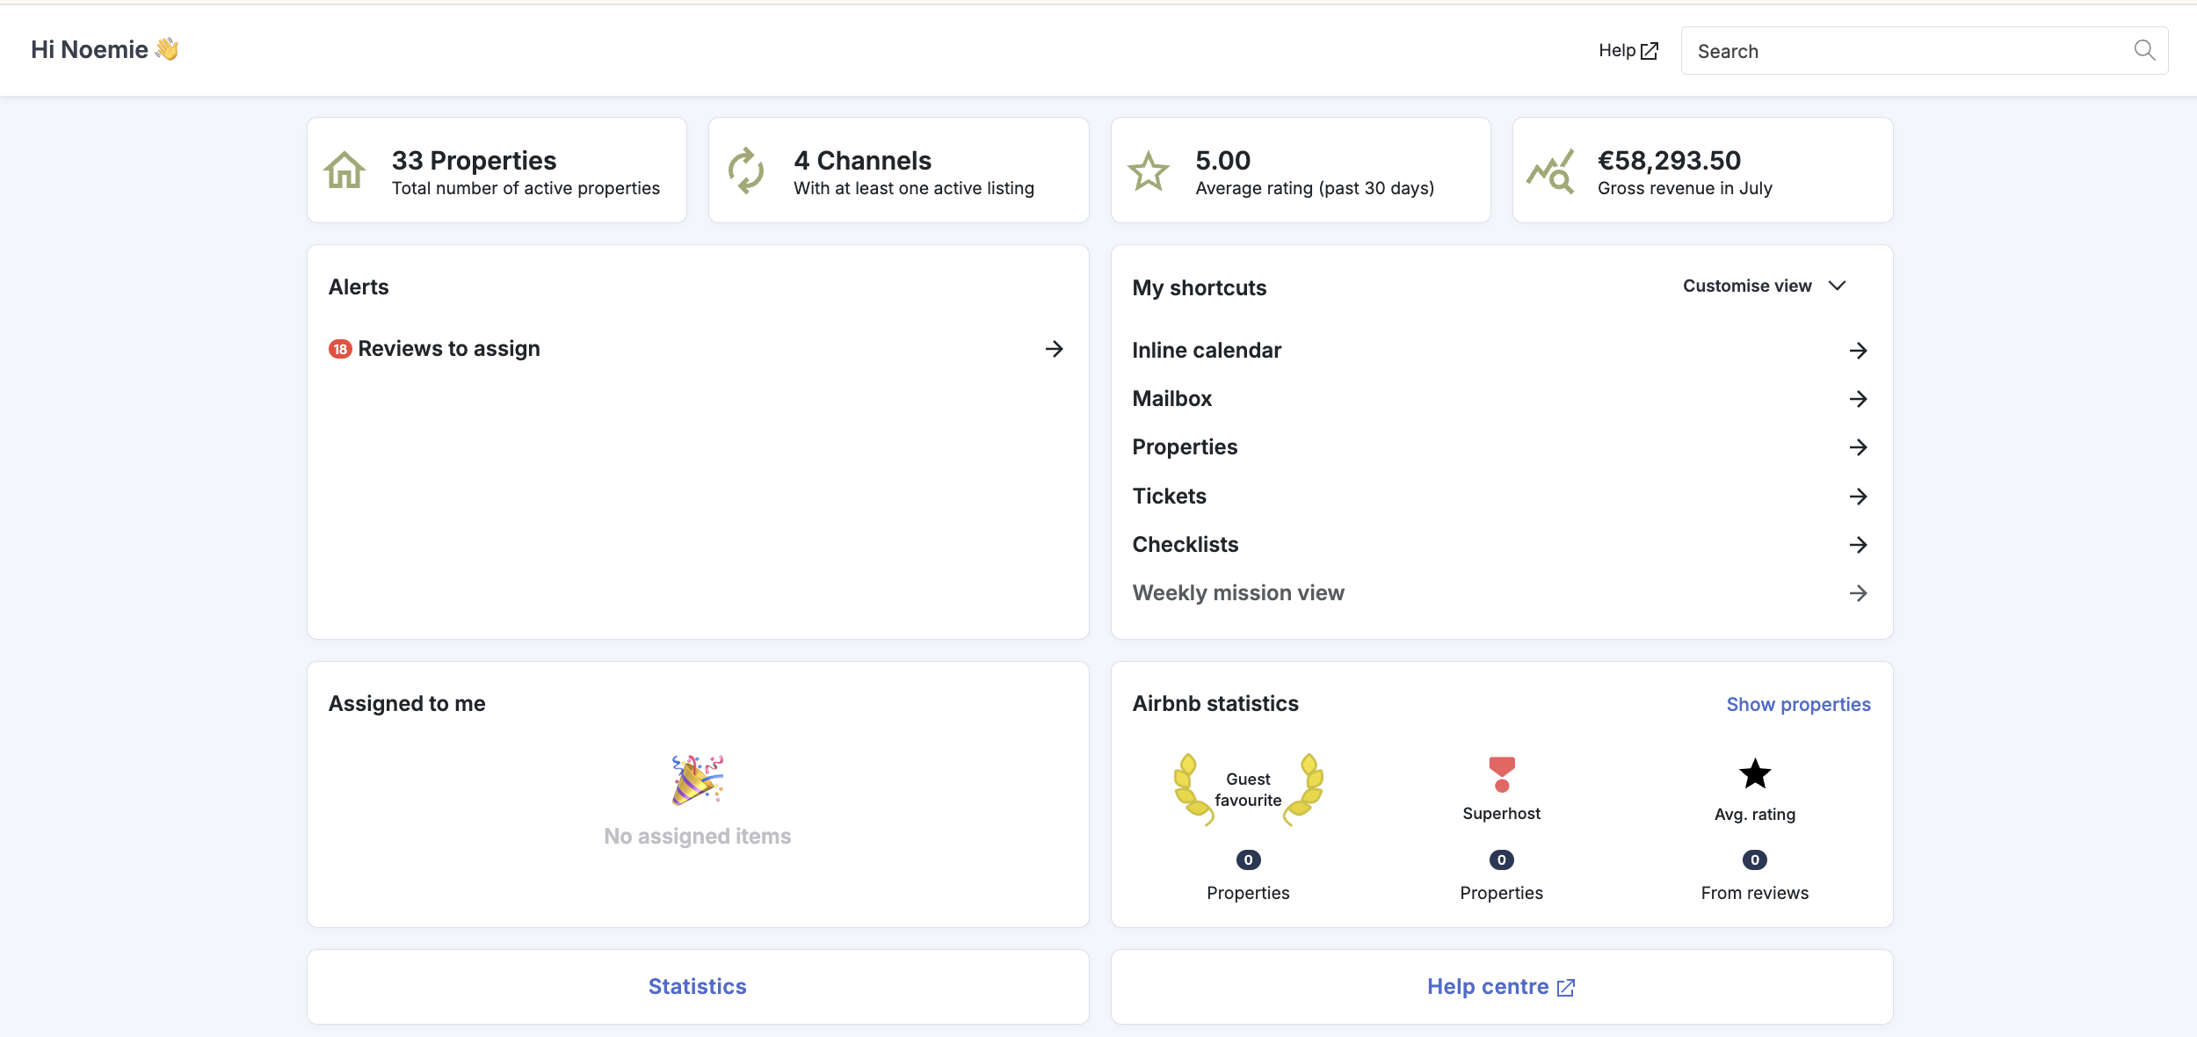
Task: Click the Superhost label
Action: [1502, 814]
